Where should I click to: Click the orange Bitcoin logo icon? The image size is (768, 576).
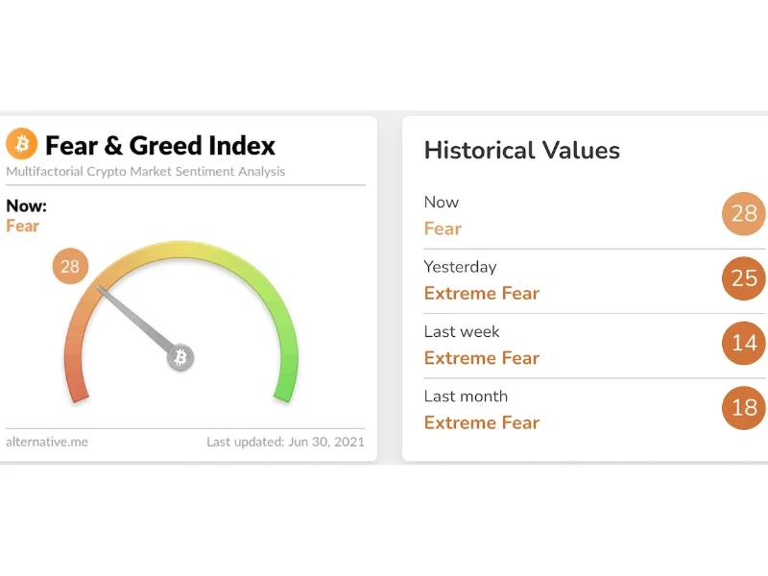pos(21,145)
